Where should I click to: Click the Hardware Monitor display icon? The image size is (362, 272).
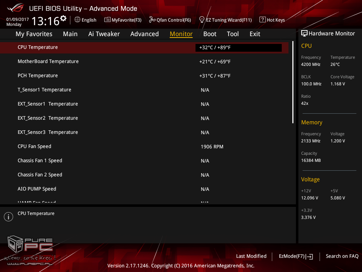click(x=304, y=33)
